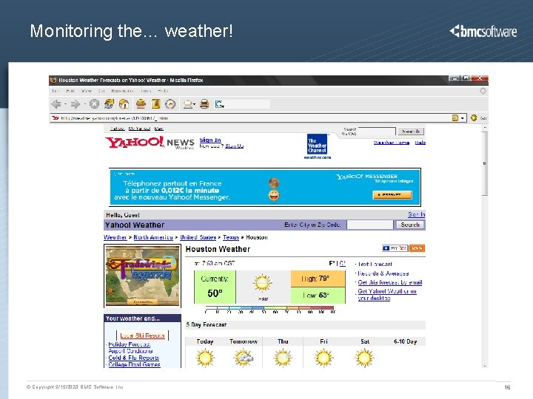Image resolution: width=533 pixels, height=399 pixels.
Task: Stop page loading with the stop icon
Action: coord(94,104)
